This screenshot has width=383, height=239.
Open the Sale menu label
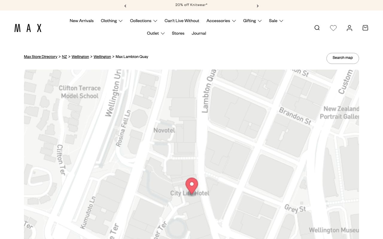pyautogui.click(x=273, y=21)
